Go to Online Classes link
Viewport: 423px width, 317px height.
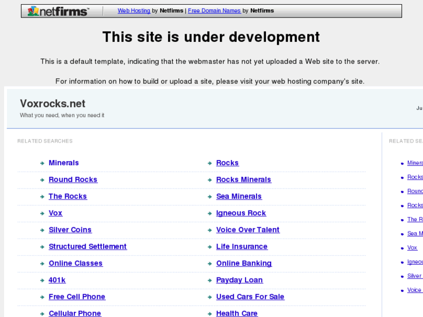[x=76, y=263]
